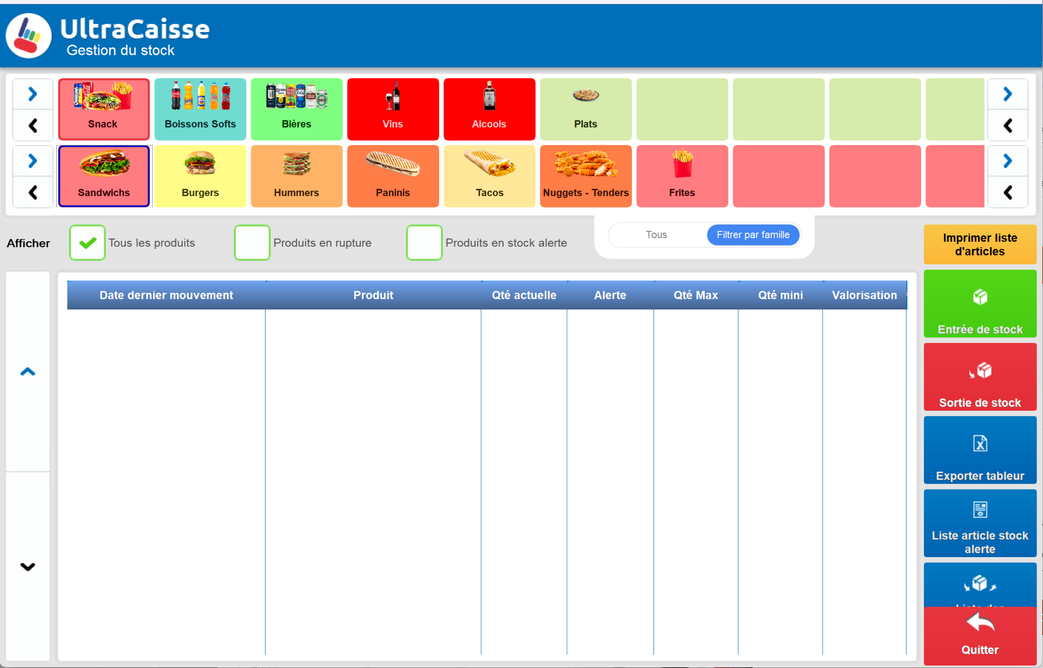Sort by Qté actuelle column header
This screenshot has width=1043, height=668.
pyautogui.click(x=524, y=295)
